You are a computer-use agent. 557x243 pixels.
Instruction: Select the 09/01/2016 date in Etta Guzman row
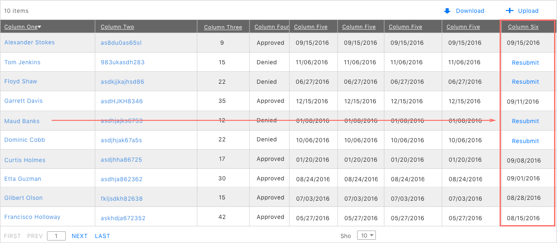(523, 178)
